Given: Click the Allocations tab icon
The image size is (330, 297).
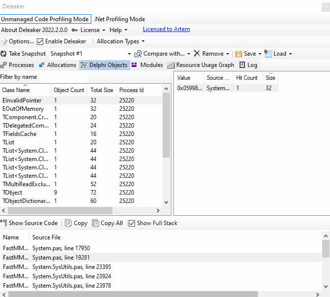Looking at the screenshot, I should click(x=42, y=65).
